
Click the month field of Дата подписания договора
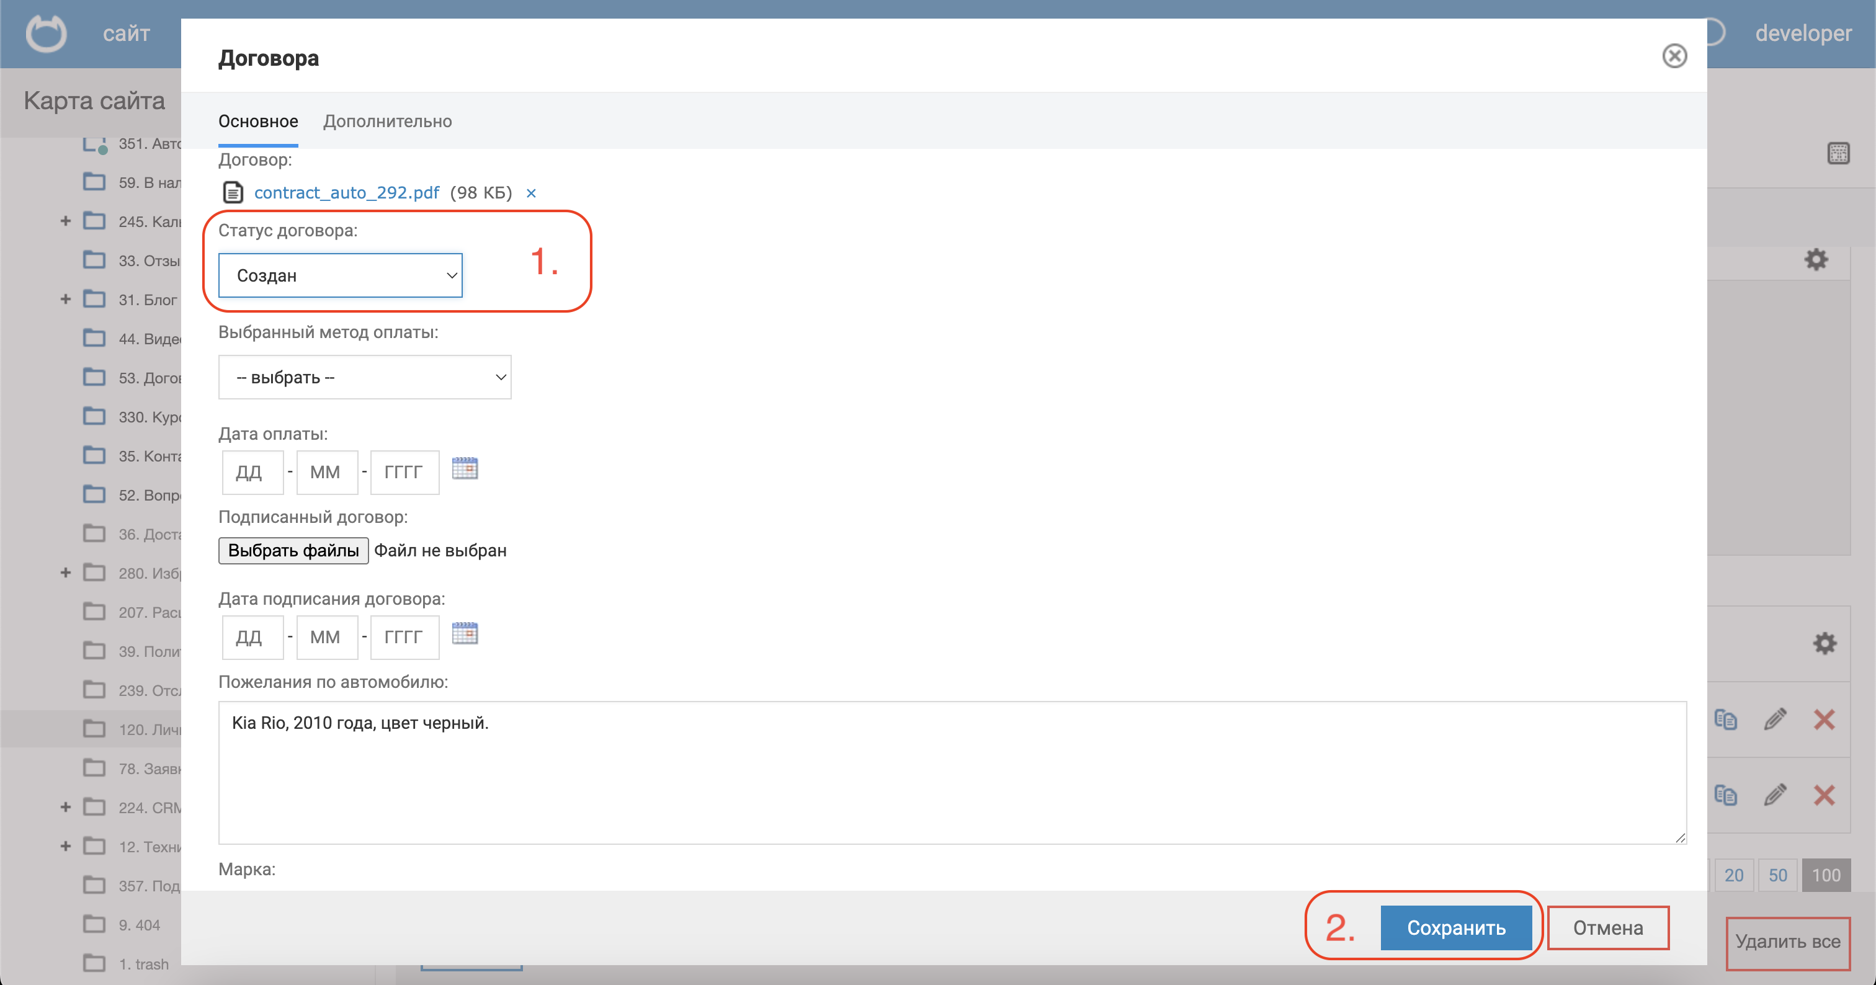327,637
